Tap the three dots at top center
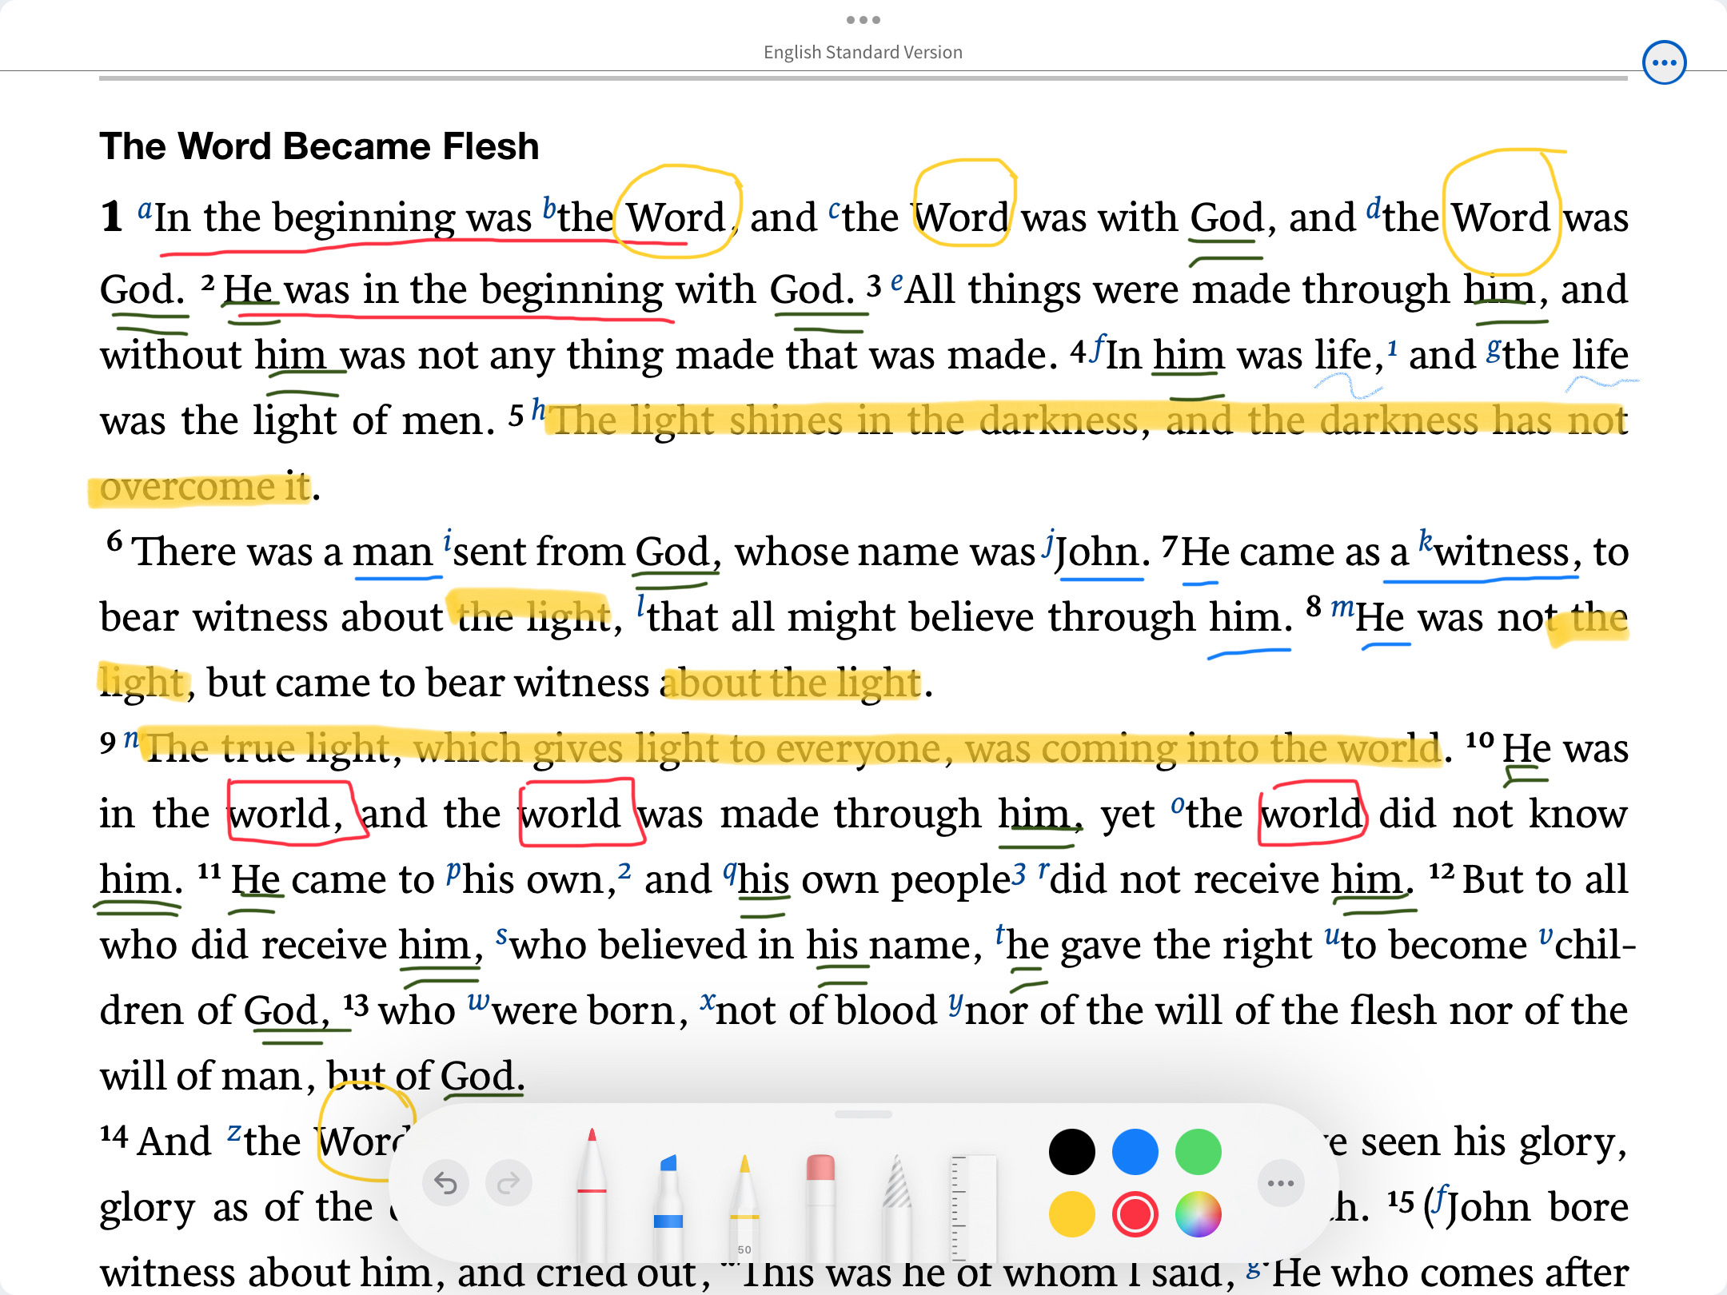This screenshot has height=1295, width=1727. (x=863, y=19)
